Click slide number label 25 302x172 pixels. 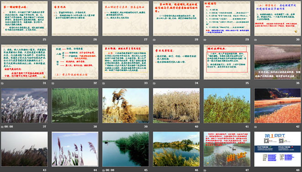(44, 40)
